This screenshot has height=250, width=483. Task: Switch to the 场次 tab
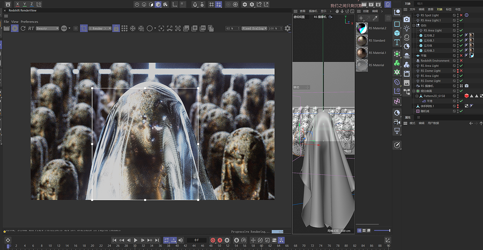(420, 4)
